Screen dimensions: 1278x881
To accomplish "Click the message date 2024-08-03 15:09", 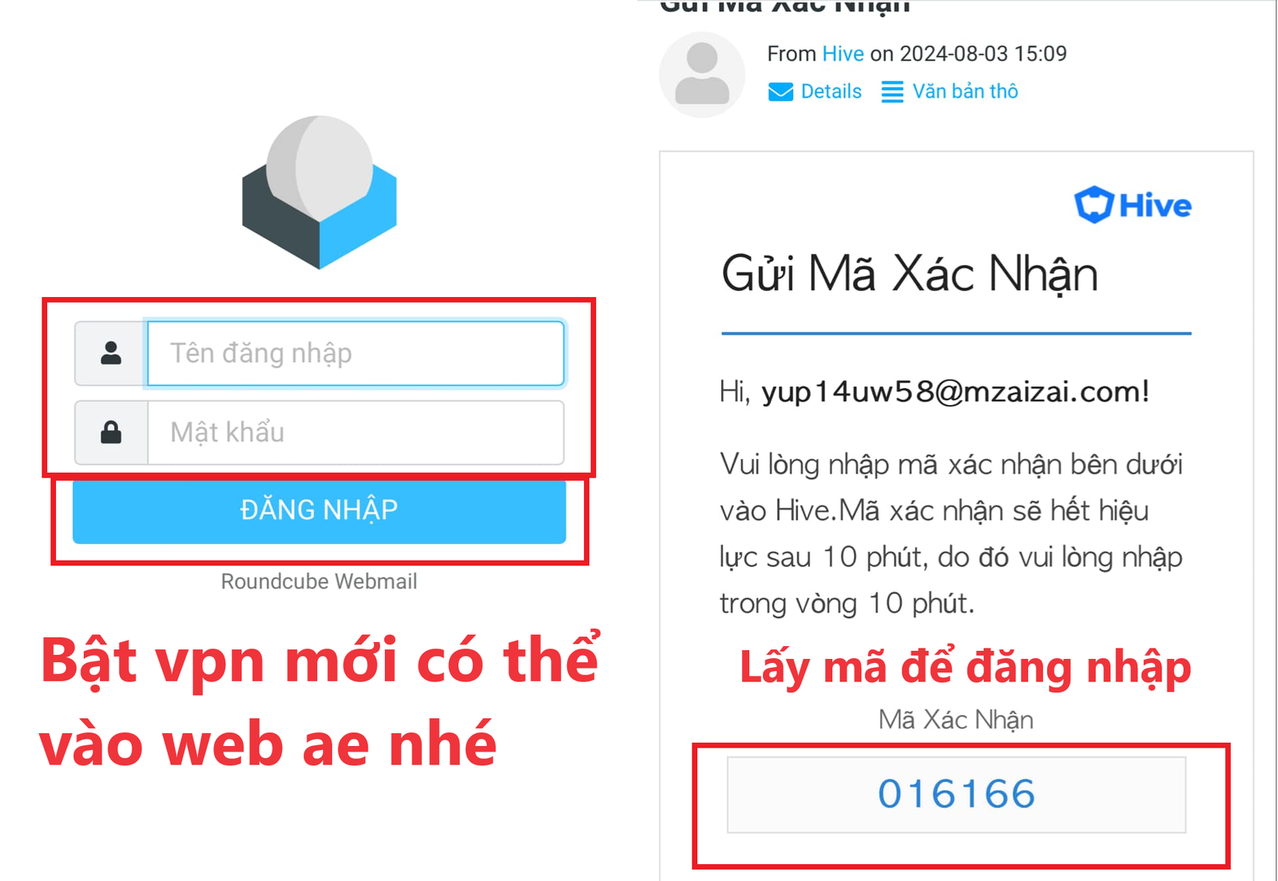I will [x=983, y=54].
